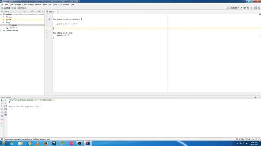Click the red error indicator above scrollbar
Screen dimensions: 261x146
pos(260,15)
